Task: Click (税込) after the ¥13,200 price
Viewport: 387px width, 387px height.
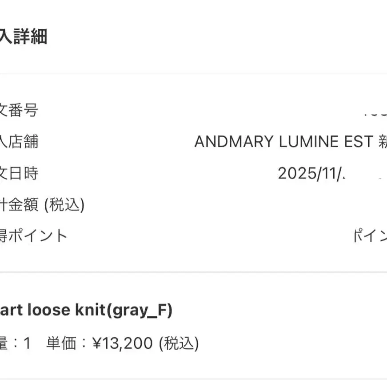Action: pos(179,343)
